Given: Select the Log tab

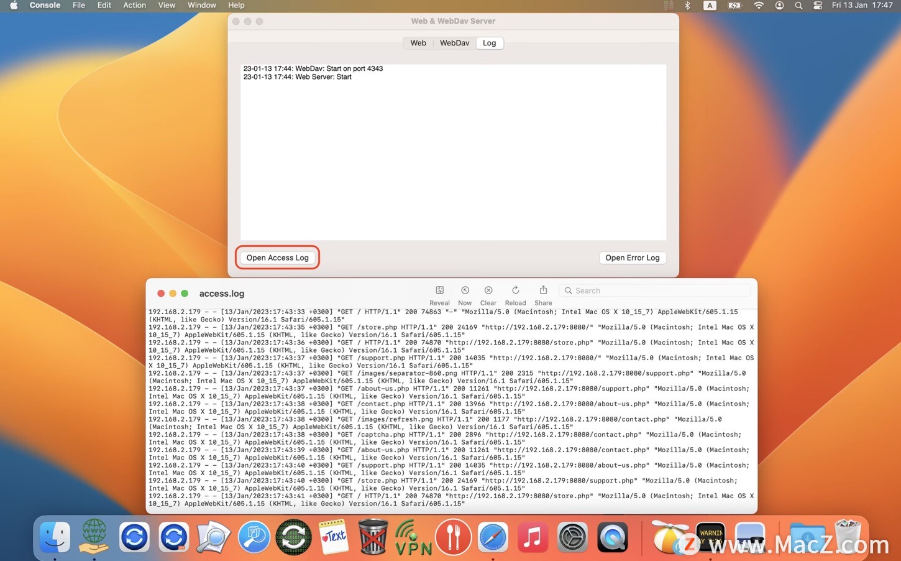Looking at the screenshot, I should [x=490, y=43].
